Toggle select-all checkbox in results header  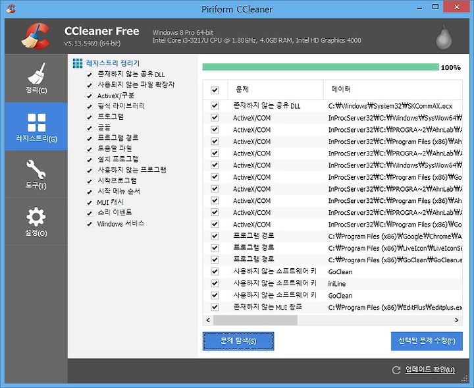215,90
